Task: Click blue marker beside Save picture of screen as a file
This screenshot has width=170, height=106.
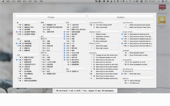Action: (122, 34)
